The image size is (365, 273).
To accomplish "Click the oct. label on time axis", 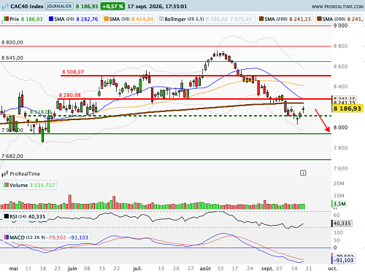I will tap(333, 269).
